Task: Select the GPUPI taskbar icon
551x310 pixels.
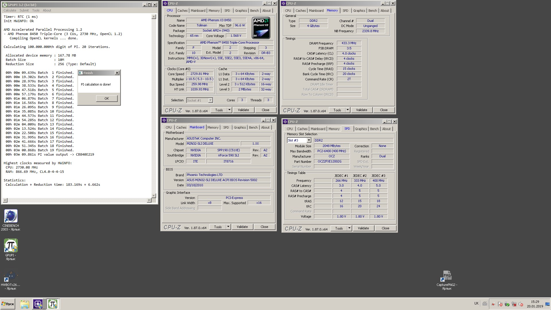Action: tap(53, 304)
